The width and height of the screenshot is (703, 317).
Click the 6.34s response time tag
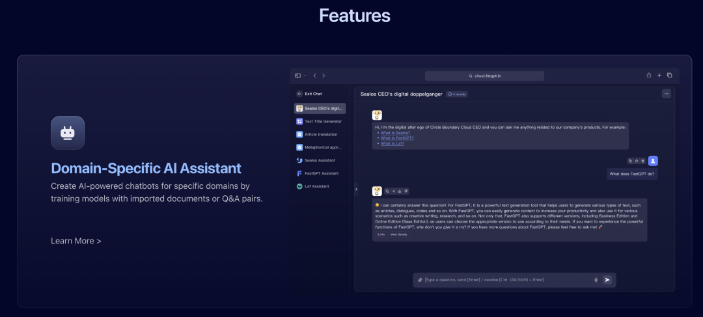point(381,234)
